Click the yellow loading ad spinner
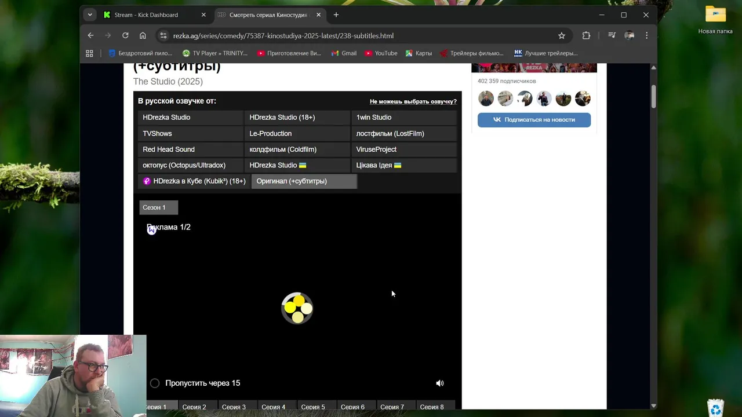 click(x=297, y=308)
